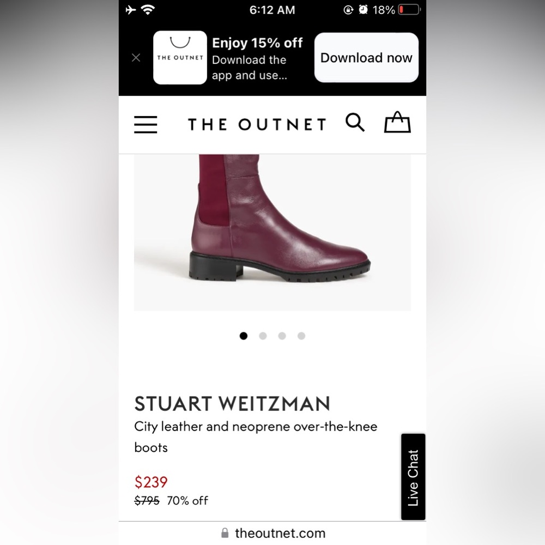
Task: Tap The Outnet app logo icon
Action: point(180,58)
